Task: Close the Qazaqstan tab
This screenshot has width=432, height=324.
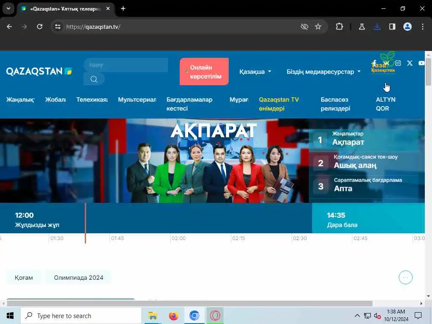Action: click(108, 8)
